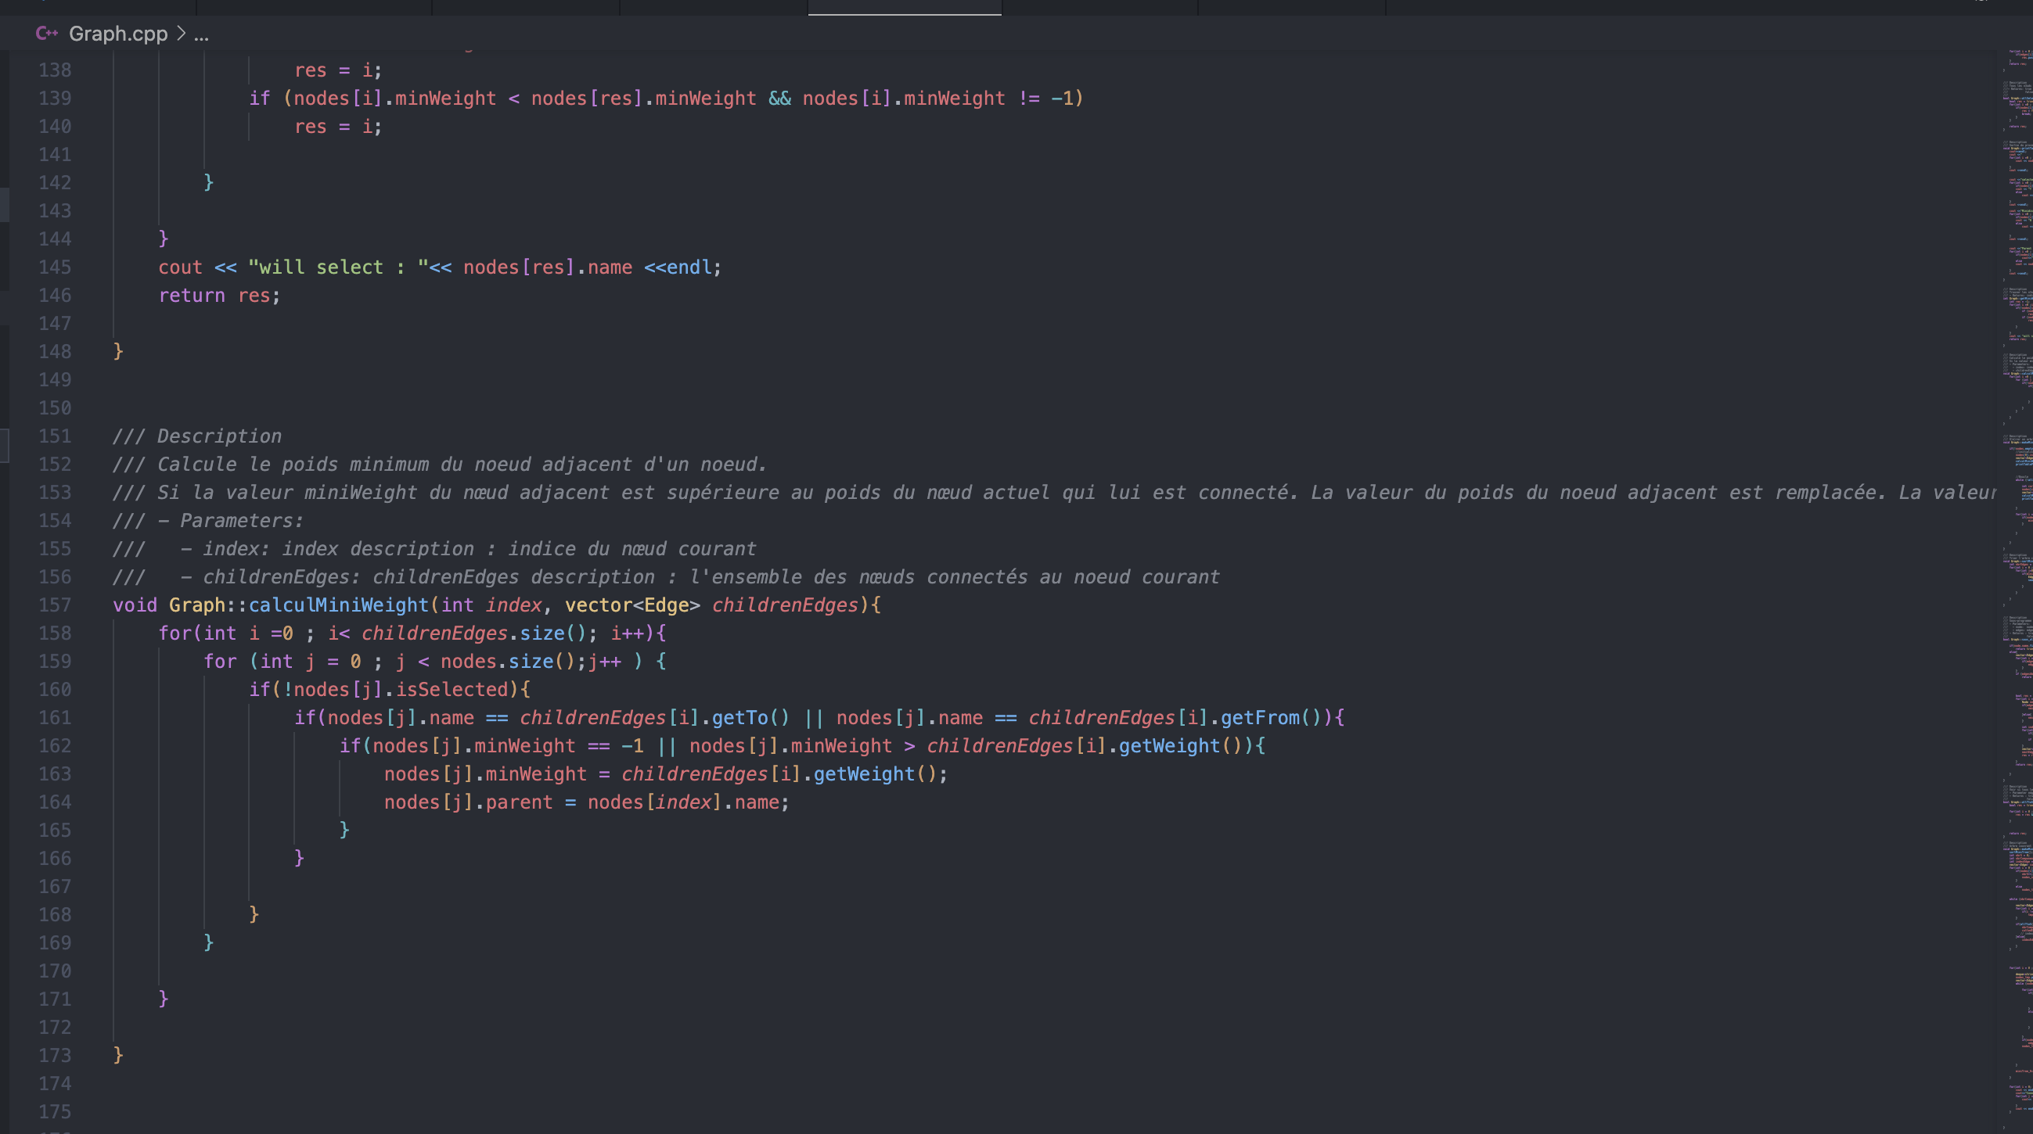The width and height of the screenshot is (2033, 1134).
Task: Click 'getFrom()' call on line 161
Action: pyautogui.click(x=1271, y=718)
